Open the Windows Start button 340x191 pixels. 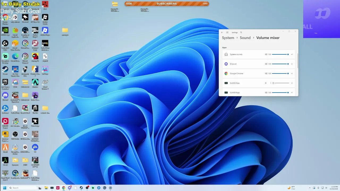[x=5, y=188]
